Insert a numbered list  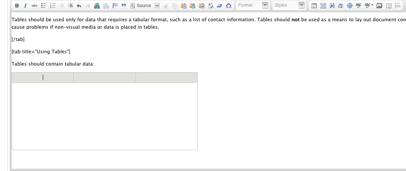tap(52, 6)
